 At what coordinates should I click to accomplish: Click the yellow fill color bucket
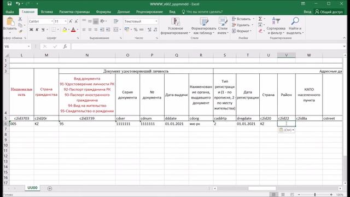click(65, 30)
